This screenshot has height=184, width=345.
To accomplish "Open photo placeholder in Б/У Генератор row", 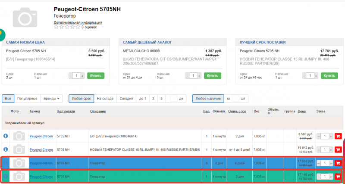I will click(x=19, y=136).
